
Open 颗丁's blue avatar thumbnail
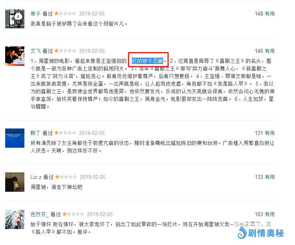point(15,138)
